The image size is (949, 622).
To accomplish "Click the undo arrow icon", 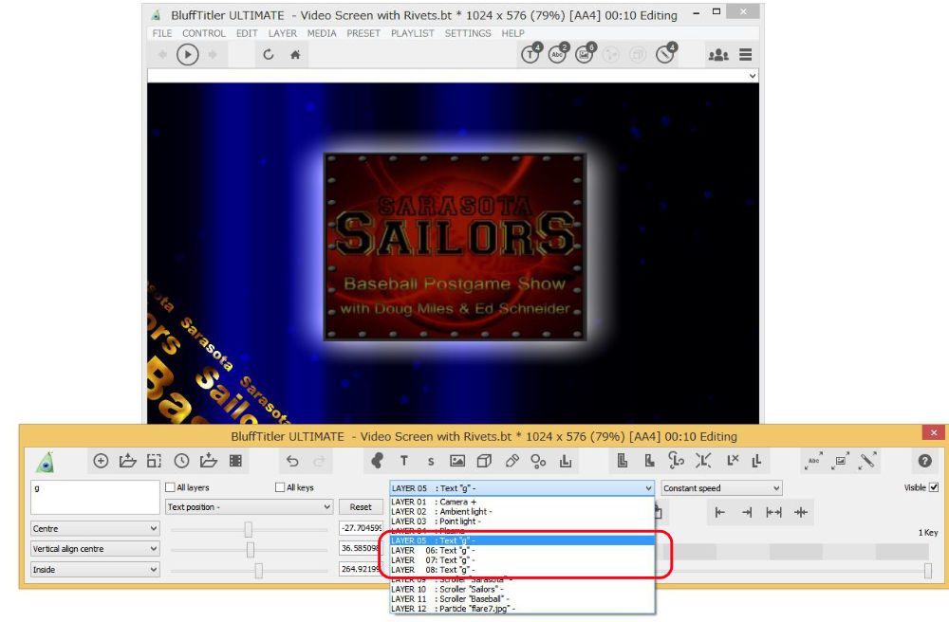I will point(292,461).
